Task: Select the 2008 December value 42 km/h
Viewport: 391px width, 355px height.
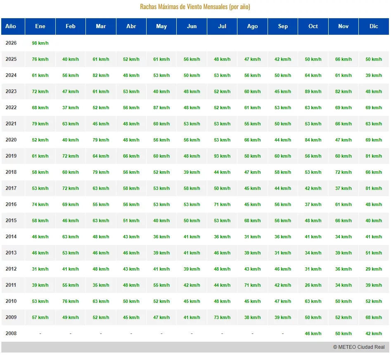Action: coord(374,333)
